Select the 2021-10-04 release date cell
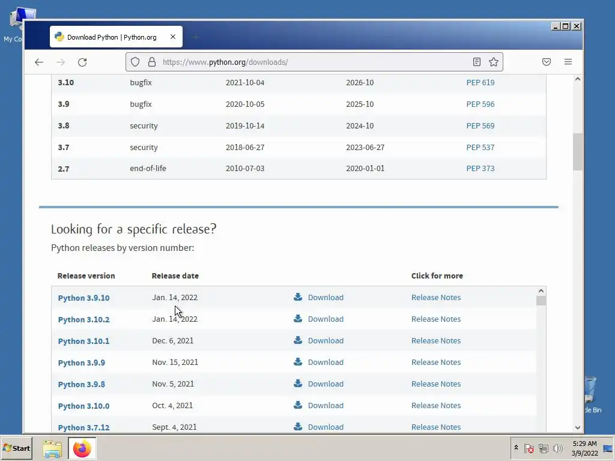Viewport: 615px width, 461px height. coord(245,83)
